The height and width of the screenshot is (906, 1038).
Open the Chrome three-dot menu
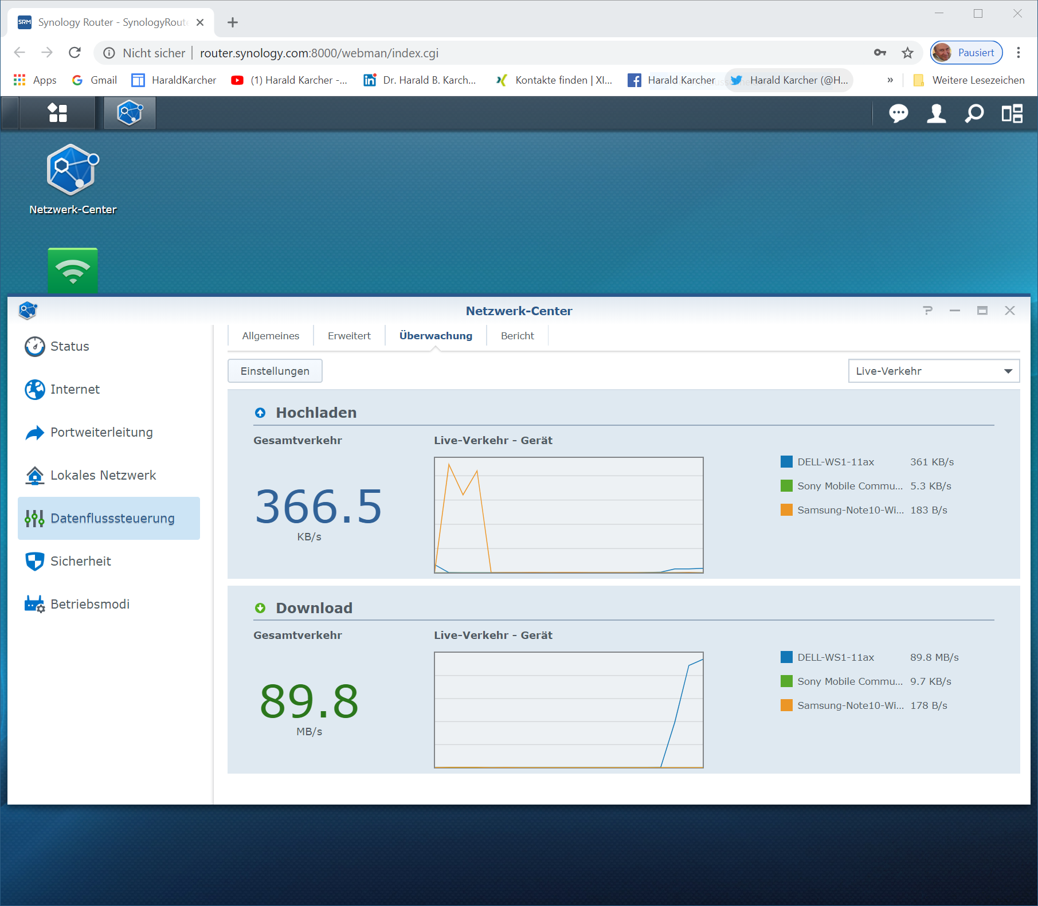coord(1019,53)
